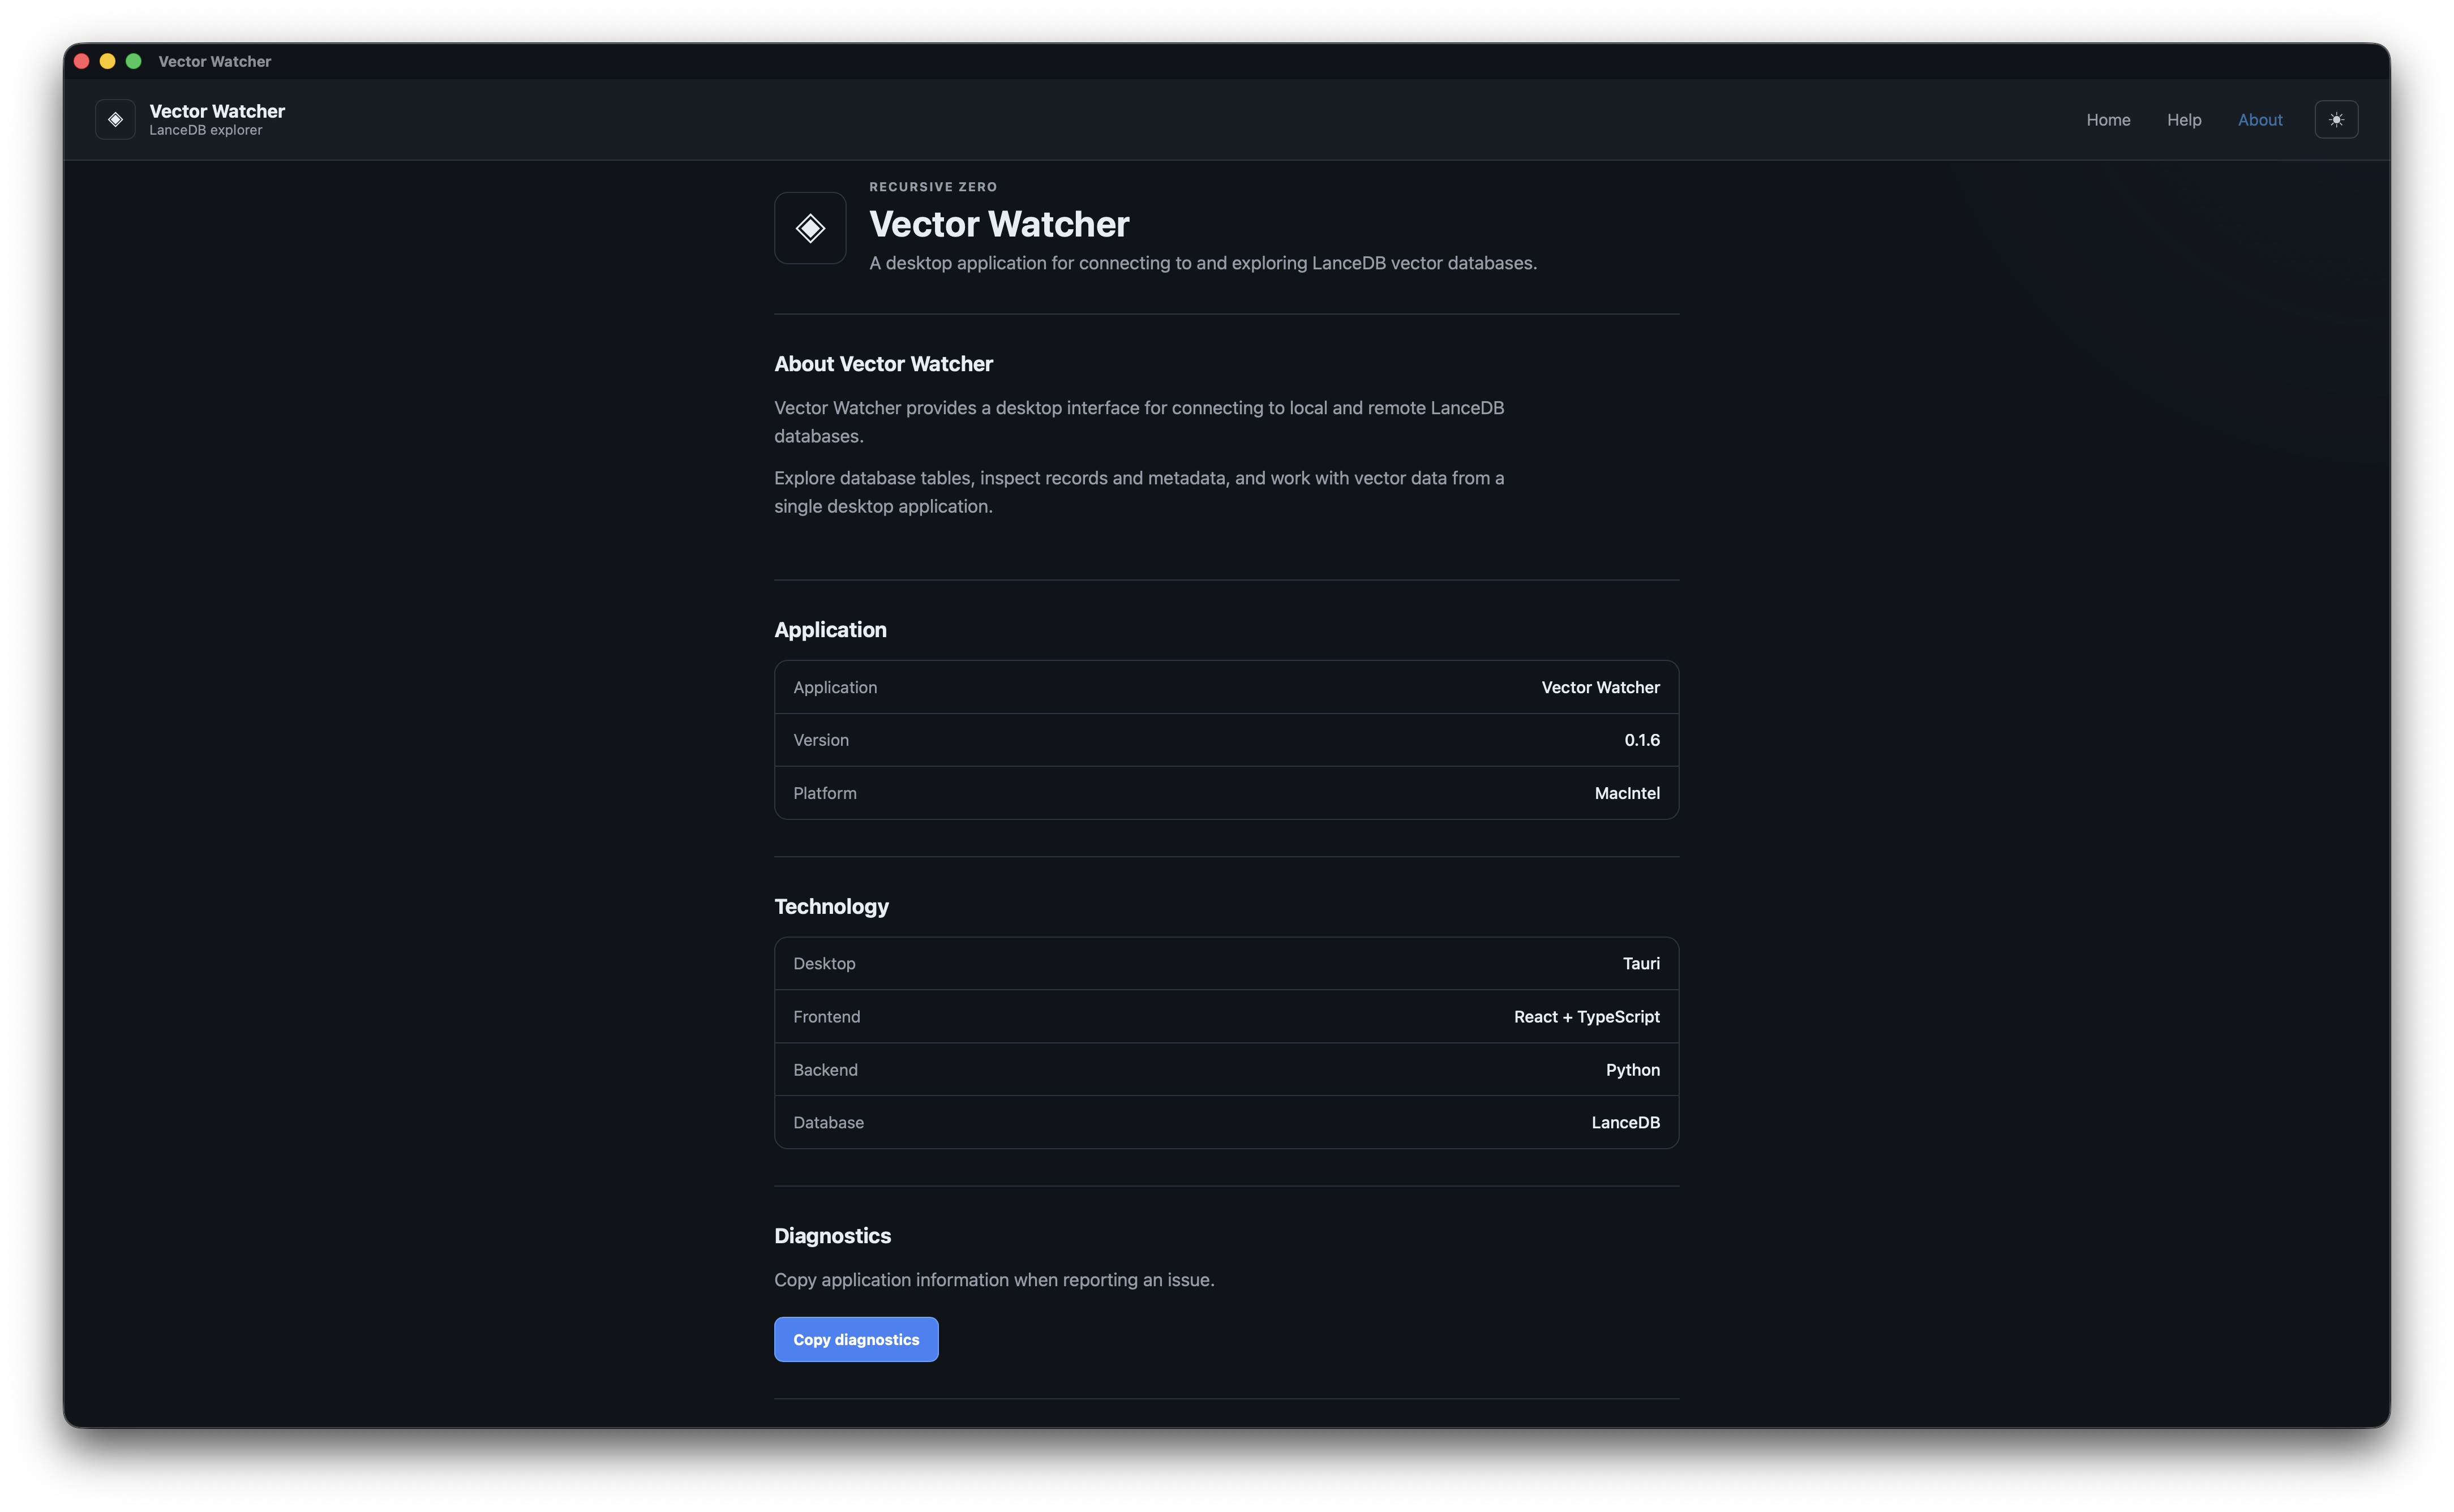Screen dimensions: 2454x1512
Task: Click the window title bar text Vector Watcher
Action: click(215, 61)
